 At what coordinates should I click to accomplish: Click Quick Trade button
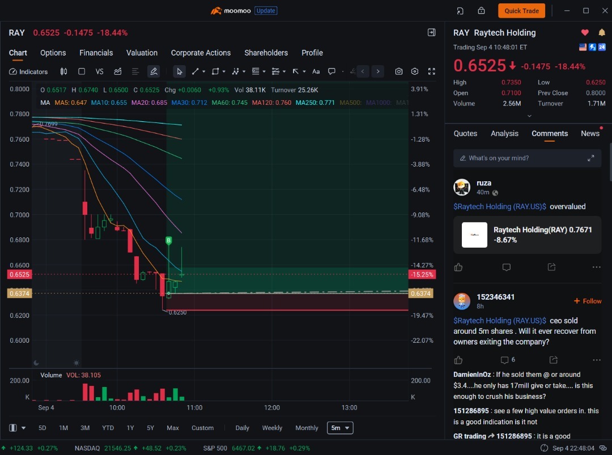tap(521, 11)
